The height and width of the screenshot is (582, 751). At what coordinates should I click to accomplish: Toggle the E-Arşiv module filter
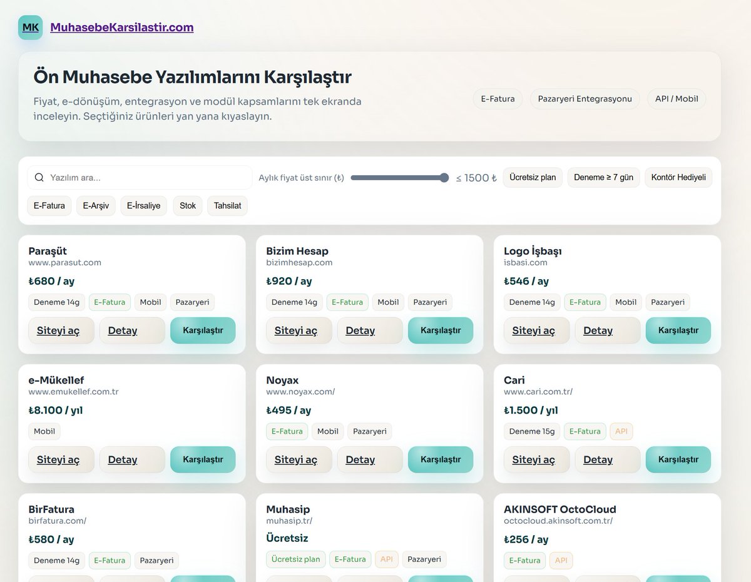(96, 206)
